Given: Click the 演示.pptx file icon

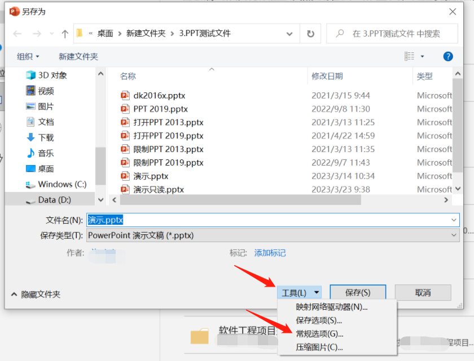Looking at the screenshot, I should coord(125,176).
